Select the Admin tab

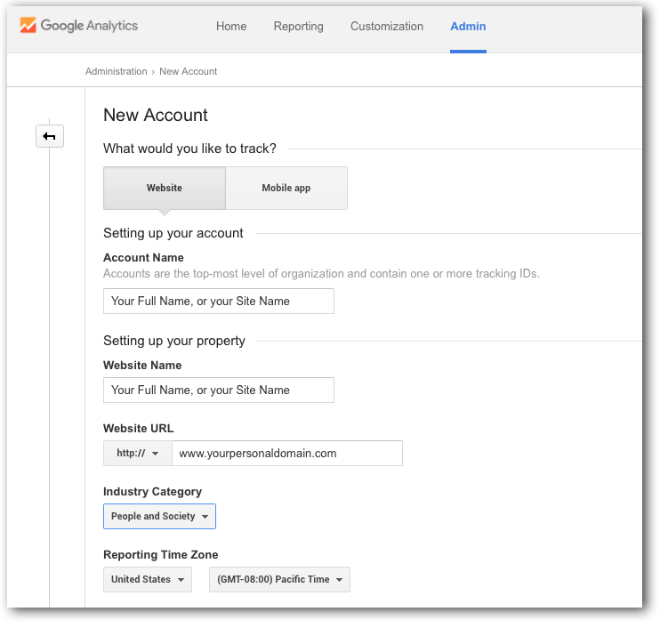point(468,26)
